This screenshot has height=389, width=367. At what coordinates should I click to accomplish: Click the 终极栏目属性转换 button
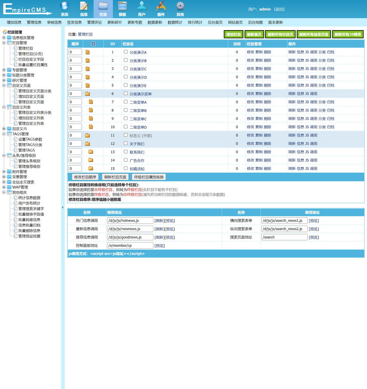coord(149,177)
